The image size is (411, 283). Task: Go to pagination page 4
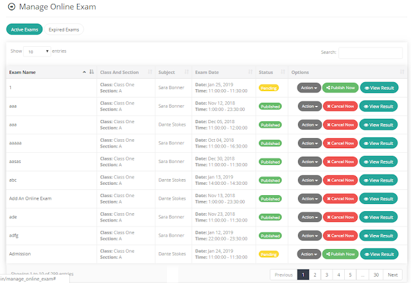pos(338,275)
